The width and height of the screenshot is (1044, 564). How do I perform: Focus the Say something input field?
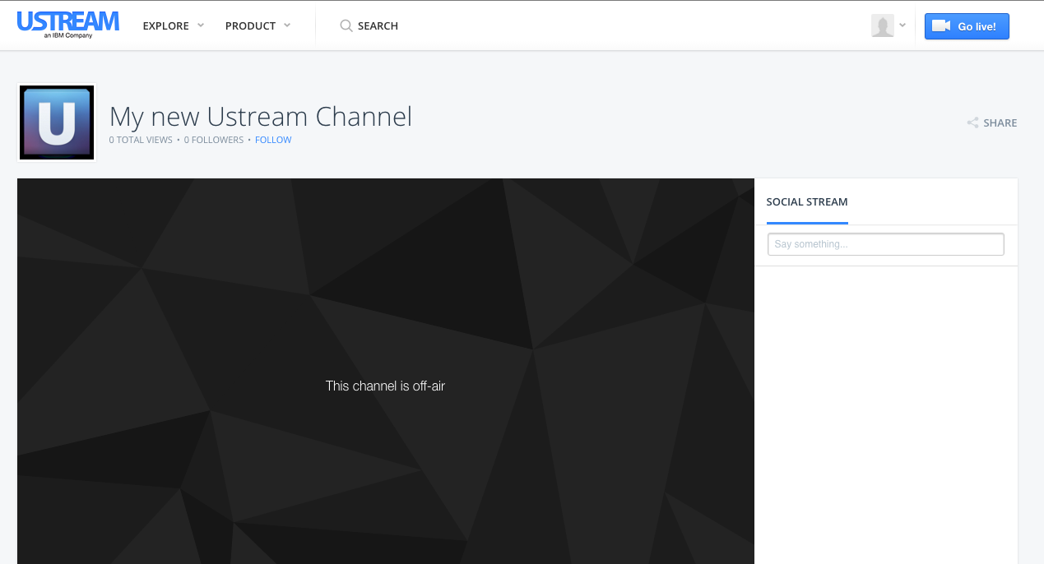[886, 244]
